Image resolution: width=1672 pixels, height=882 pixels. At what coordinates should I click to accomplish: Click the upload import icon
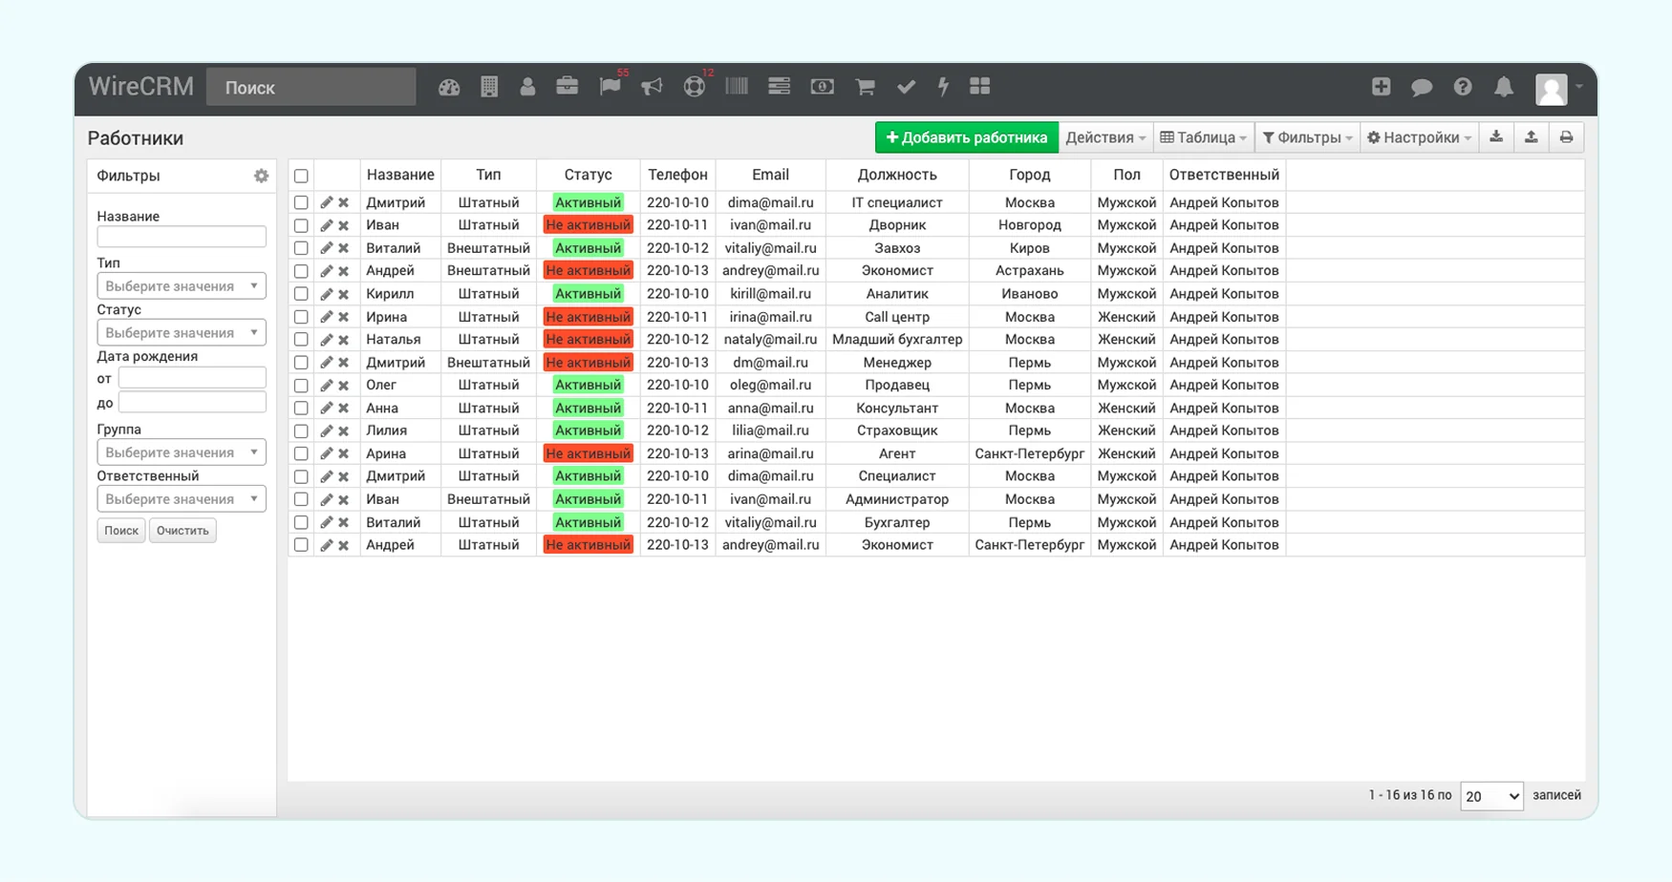click(1531, 137)
